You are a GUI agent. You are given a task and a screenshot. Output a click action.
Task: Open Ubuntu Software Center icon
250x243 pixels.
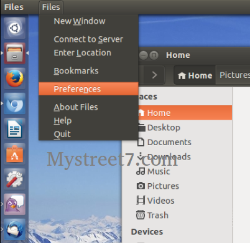pyautogui.click(x=14, y=154)
